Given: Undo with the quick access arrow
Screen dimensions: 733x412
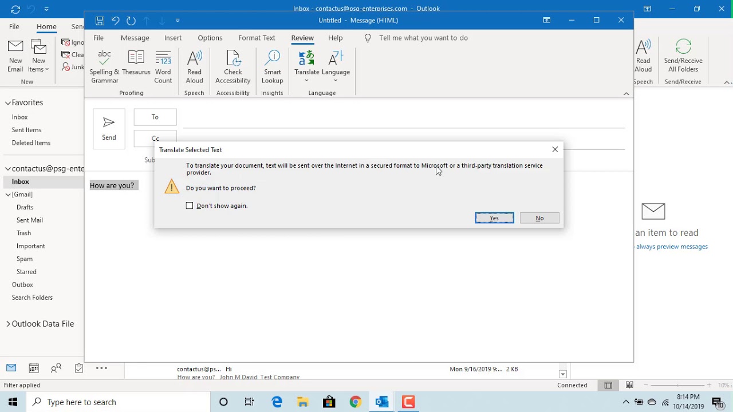Looking at the screenshot, I should 115,20.
